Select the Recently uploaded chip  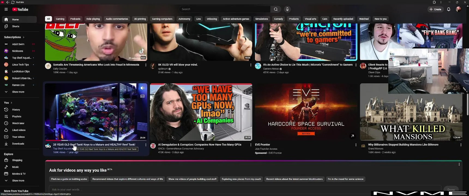[x=343, y=19]
